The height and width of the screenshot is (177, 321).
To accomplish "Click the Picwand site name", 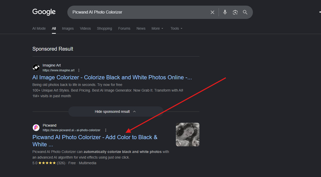I will (x=49, y=125).
